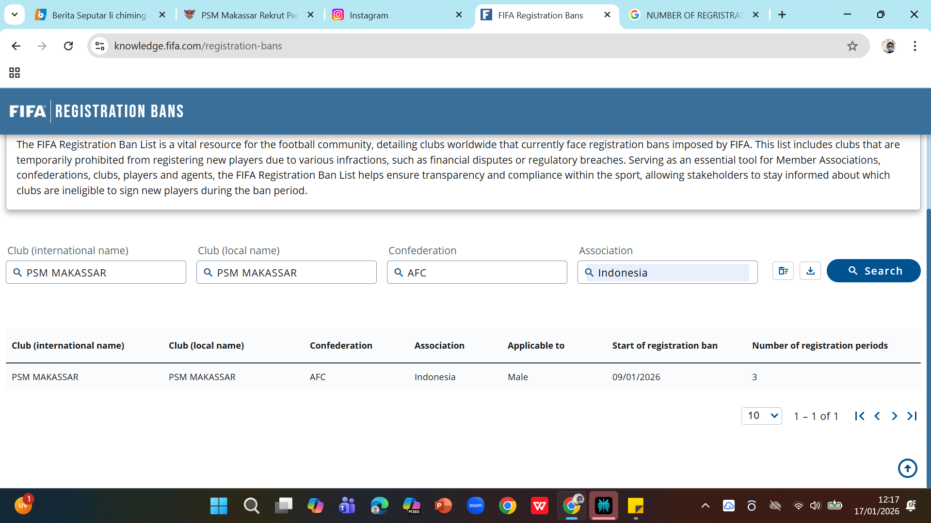Open the Confedération field containing AFC
The height and width of the screenshot is (523, 931).
coord(477,272)
